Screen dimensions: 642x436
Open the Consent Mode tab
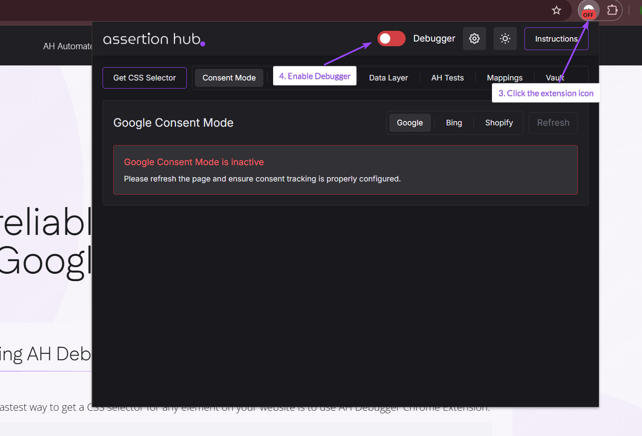(x=229, y=77)
